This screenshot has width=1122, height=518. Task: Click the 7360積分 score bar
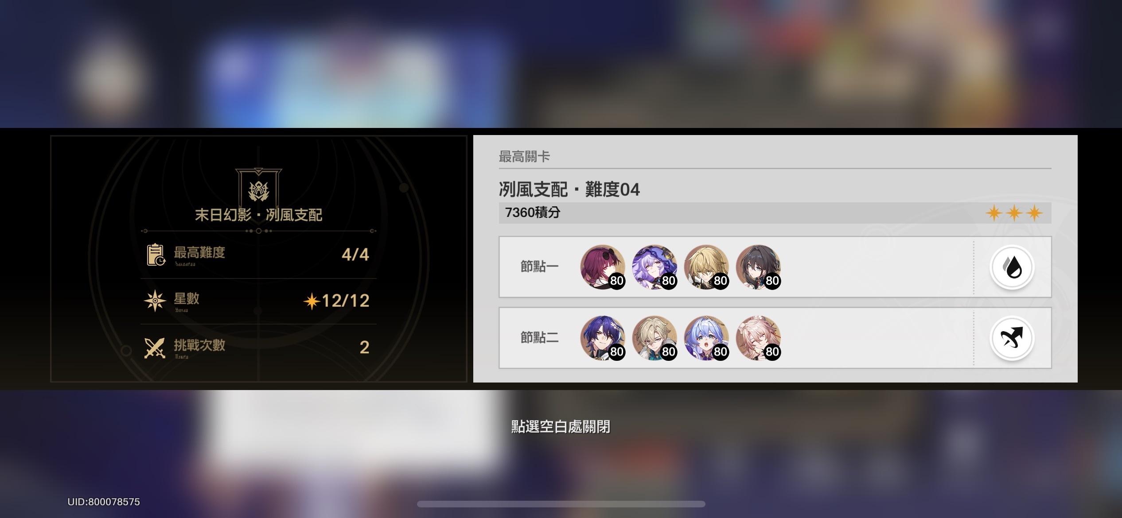(x=775, y=213)
